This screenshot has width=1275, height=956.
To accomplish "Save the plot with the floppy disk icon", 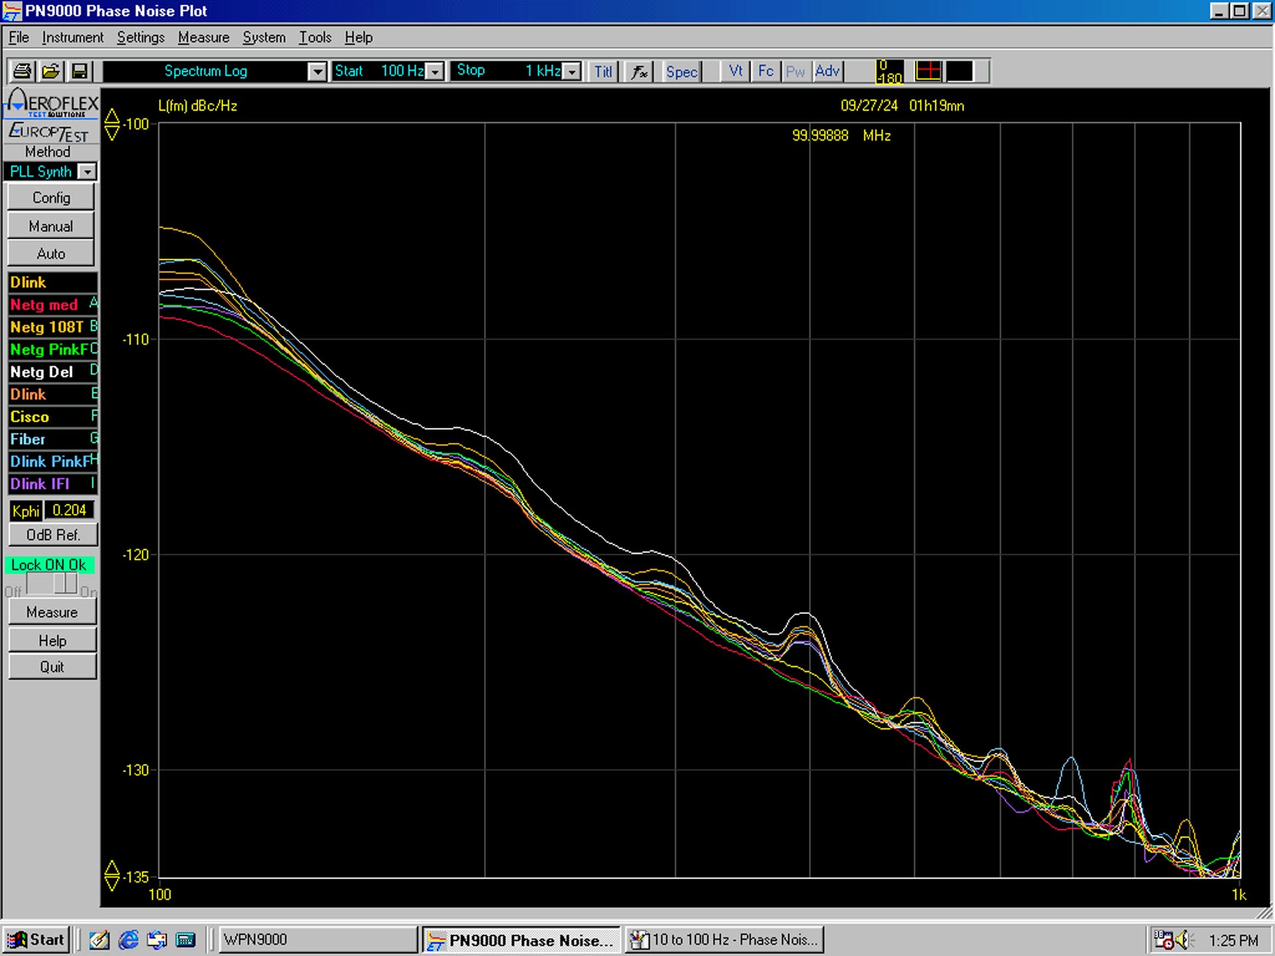I will click(80, 71).
